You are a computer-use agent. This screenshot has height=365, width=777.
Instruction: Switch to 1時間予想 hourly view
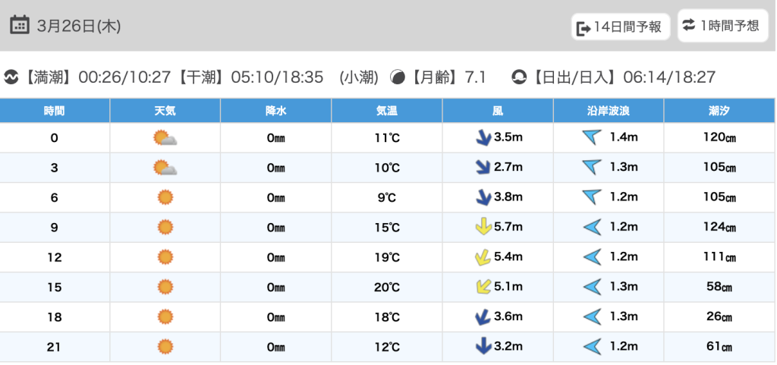722,26
